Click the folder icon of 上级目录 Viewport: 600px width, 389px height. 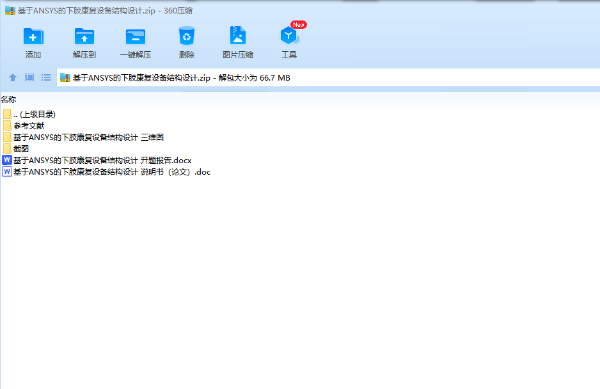point(7,114)
